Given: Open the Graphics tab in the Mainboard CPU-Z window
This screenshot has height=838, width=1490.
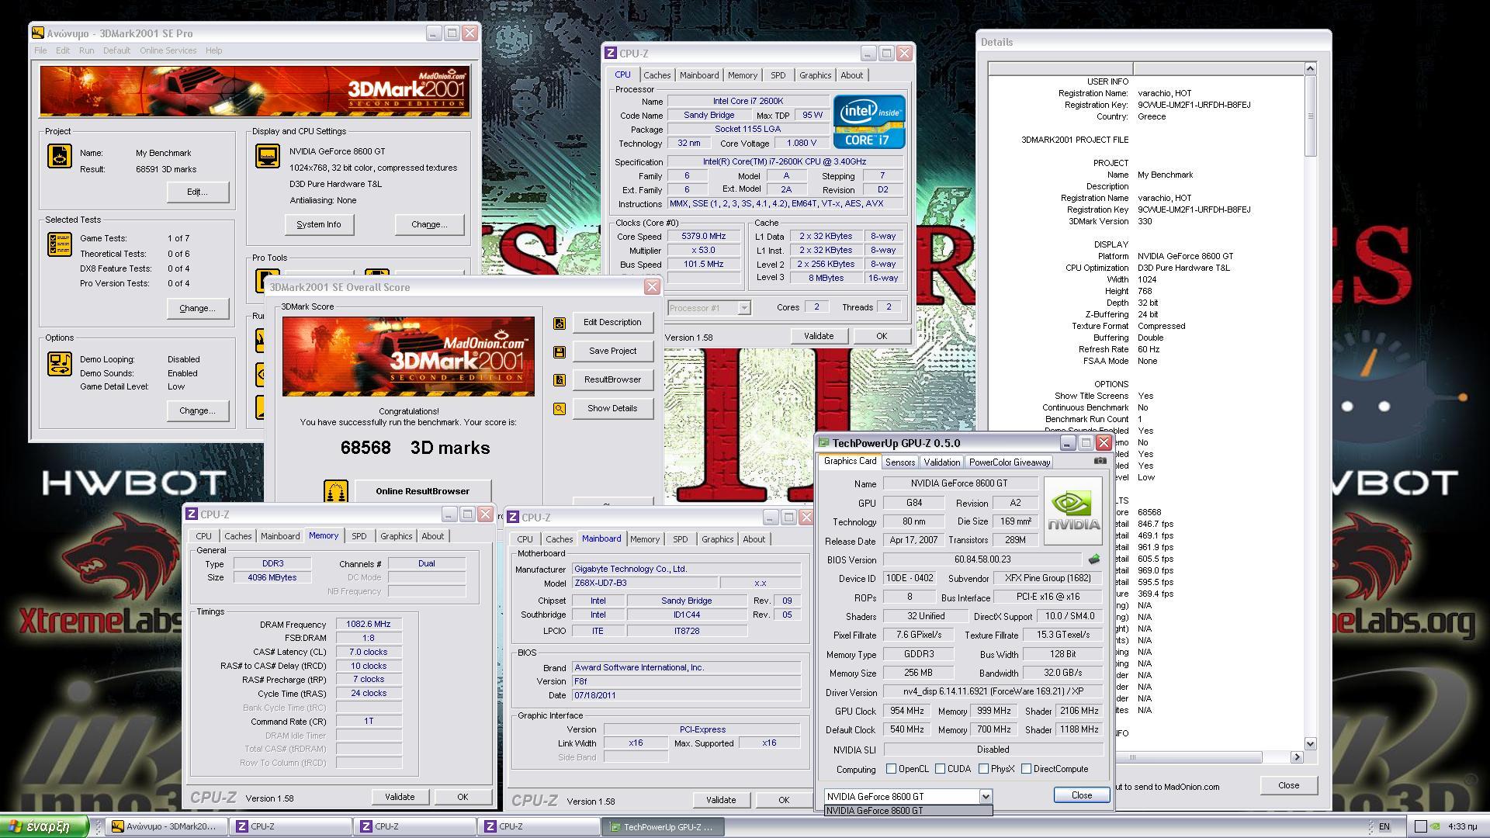Looking at the screenshot, I should point(717,539).
